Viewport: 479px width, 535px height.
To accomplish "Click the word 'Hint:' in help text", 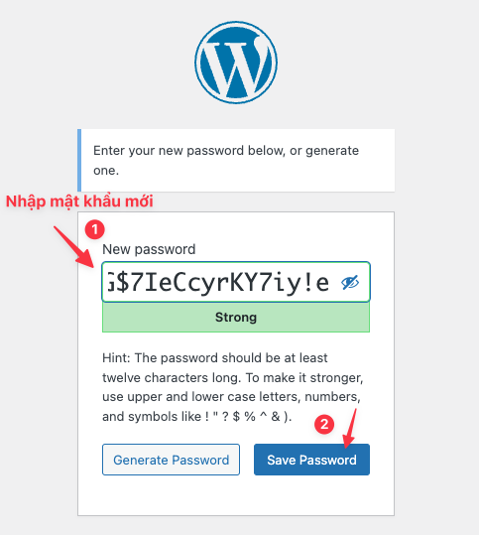I will [116, 358].
